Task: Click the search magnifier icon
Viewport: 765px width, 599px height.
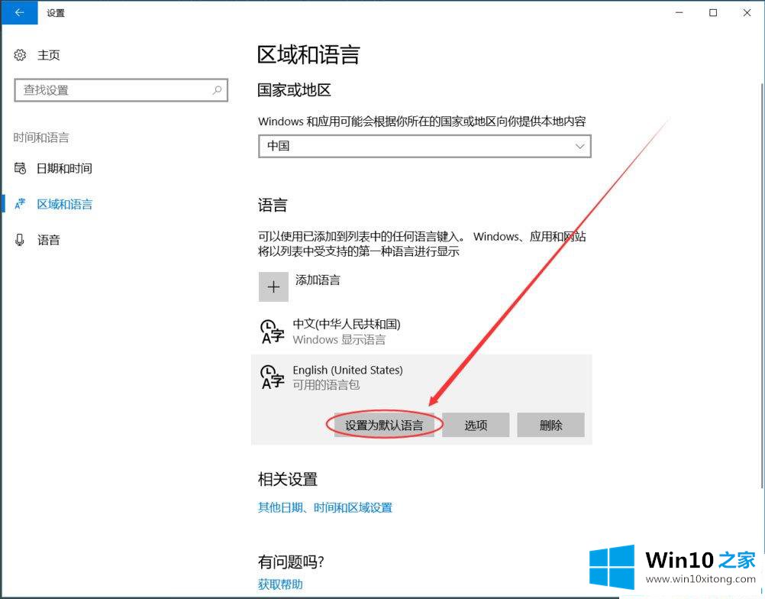Action: 217,90
